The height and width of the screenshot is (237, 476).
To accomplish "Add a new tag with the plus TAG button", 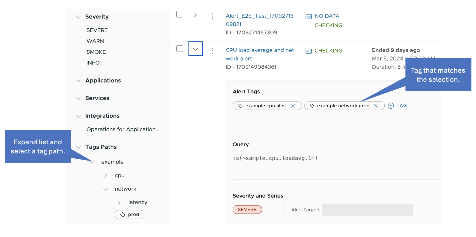I will [x=397, y=106].
